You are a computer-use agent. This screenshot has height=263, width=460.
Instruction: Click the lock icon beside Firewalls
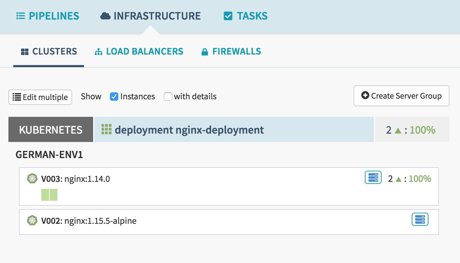tap(205, 52)
